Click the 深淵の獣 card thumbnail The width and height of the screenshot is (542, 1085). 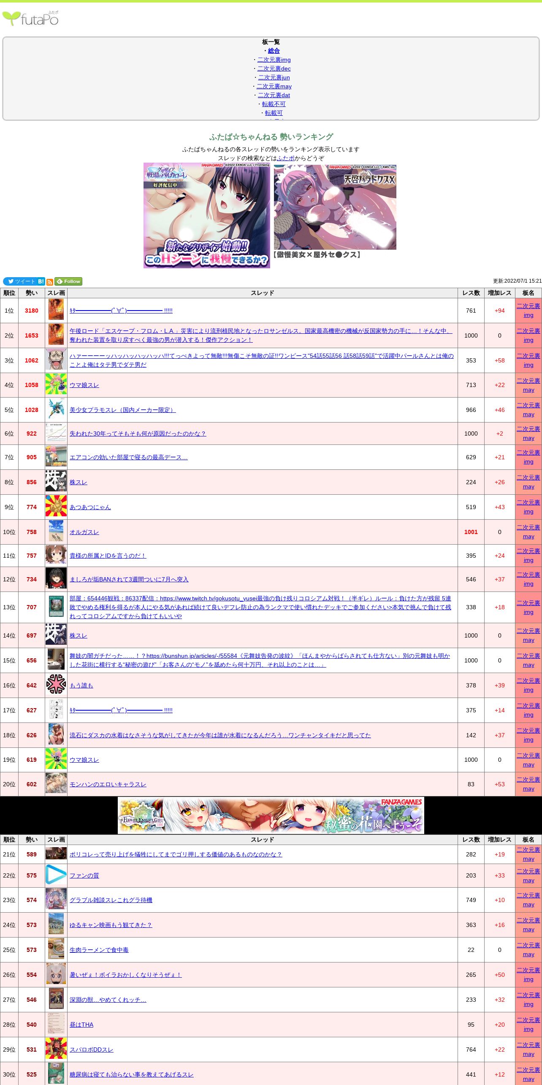coord(56,999)
